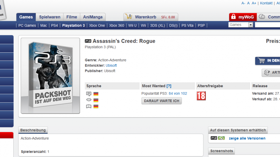Increase font size with A+ link
Image resolution: width=280 pixels, height=157 pixels.
[x=254, y=3]
